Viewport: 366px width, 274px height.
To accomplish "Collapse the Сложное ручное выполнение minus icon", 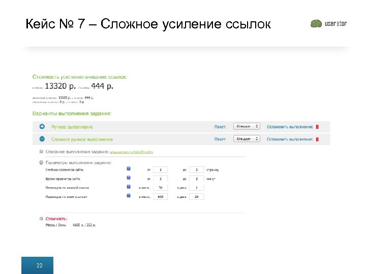I will point(42,139).
